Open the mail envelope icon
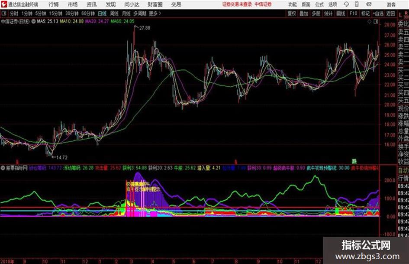Screen dimensions: 409x264 click(369, 4)
